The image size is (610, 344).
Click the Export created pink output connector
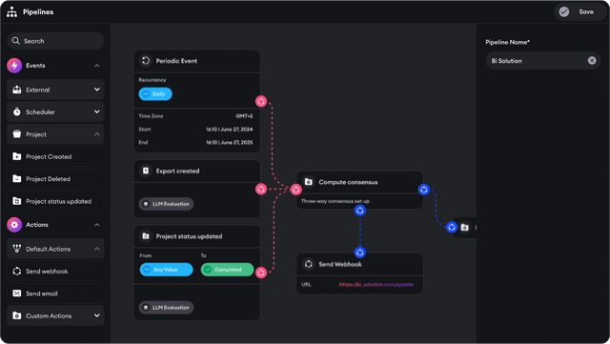click(x=261, y=189)
